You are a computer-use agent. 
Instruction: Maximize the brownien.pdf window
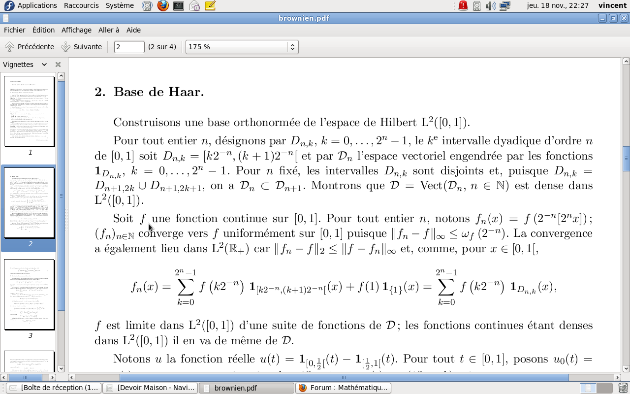tap(613, 18)
